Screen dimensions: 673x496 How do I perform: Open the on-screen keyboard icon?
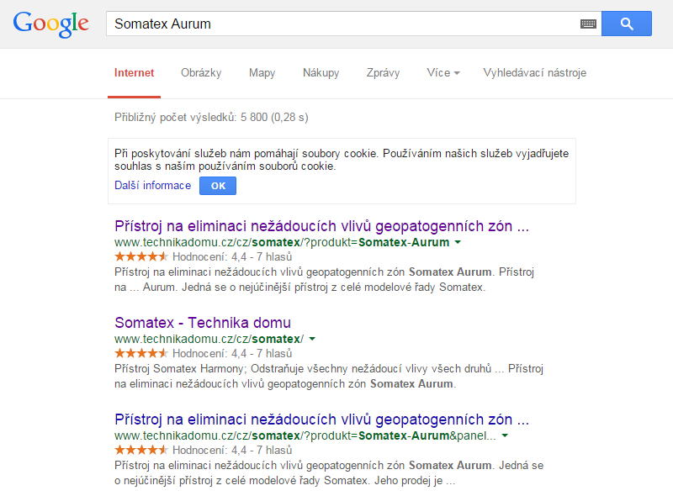588,24
